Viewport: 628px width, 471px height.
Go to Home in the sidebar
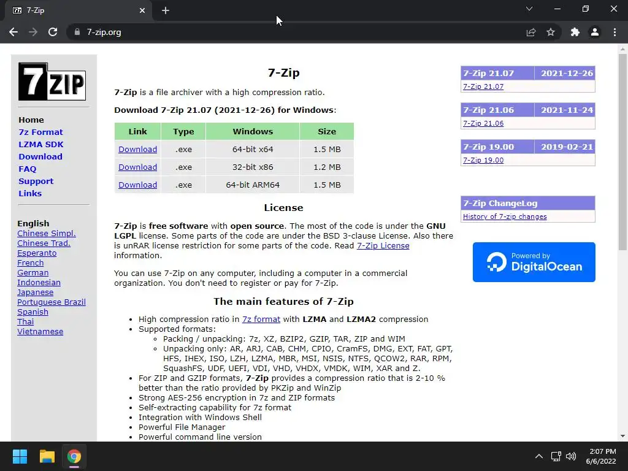point(31,120)
